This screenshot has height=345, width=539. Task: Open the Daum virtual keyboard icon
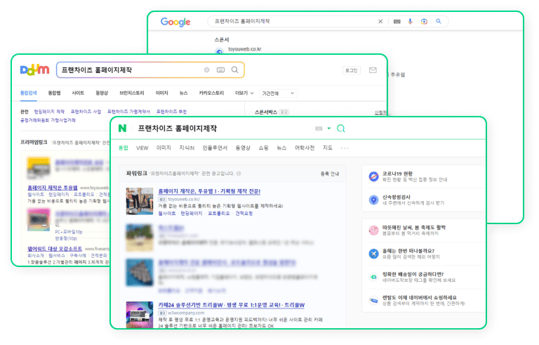tap(220, 70)
